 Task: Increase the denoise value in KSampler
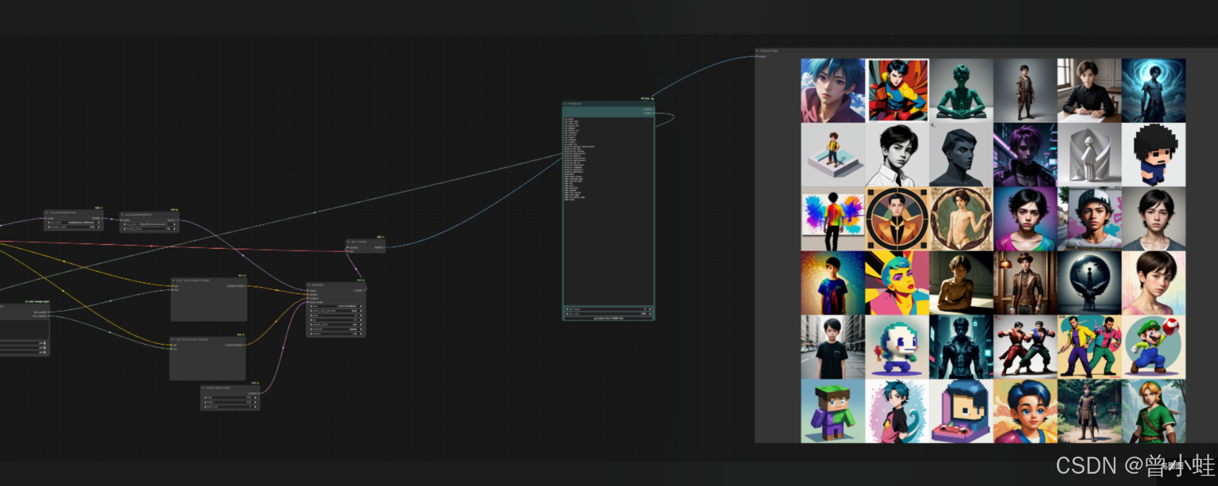361,334
